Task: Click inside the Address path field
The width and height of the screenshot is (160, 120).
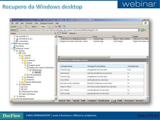Action: point(78,30)
